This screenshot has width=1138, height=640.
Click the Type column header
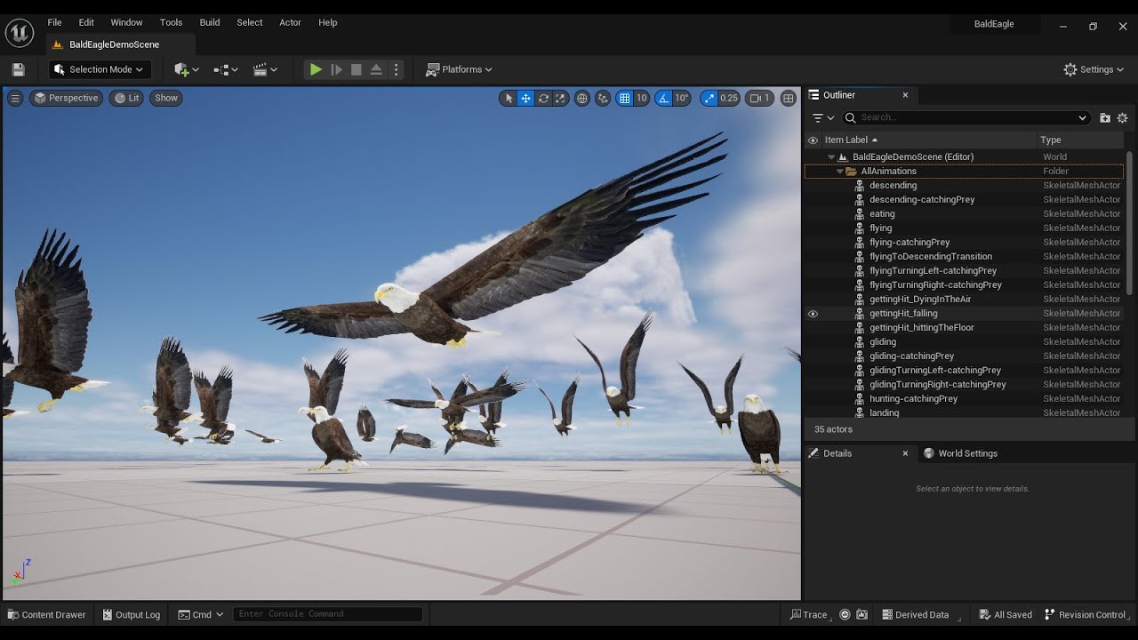pos(1080,140)
